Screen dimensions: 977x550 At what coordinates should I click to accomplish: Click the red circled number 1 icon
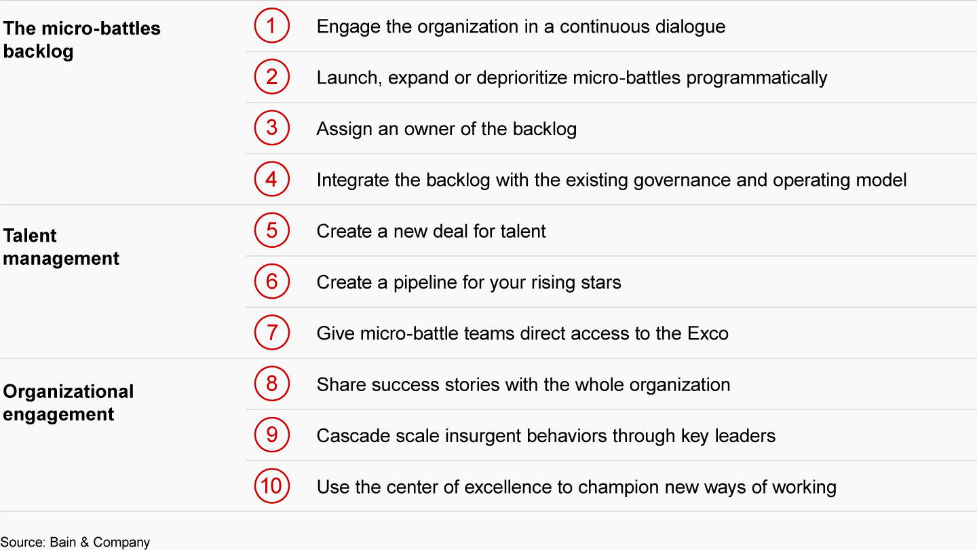click(x=272, y=26)
